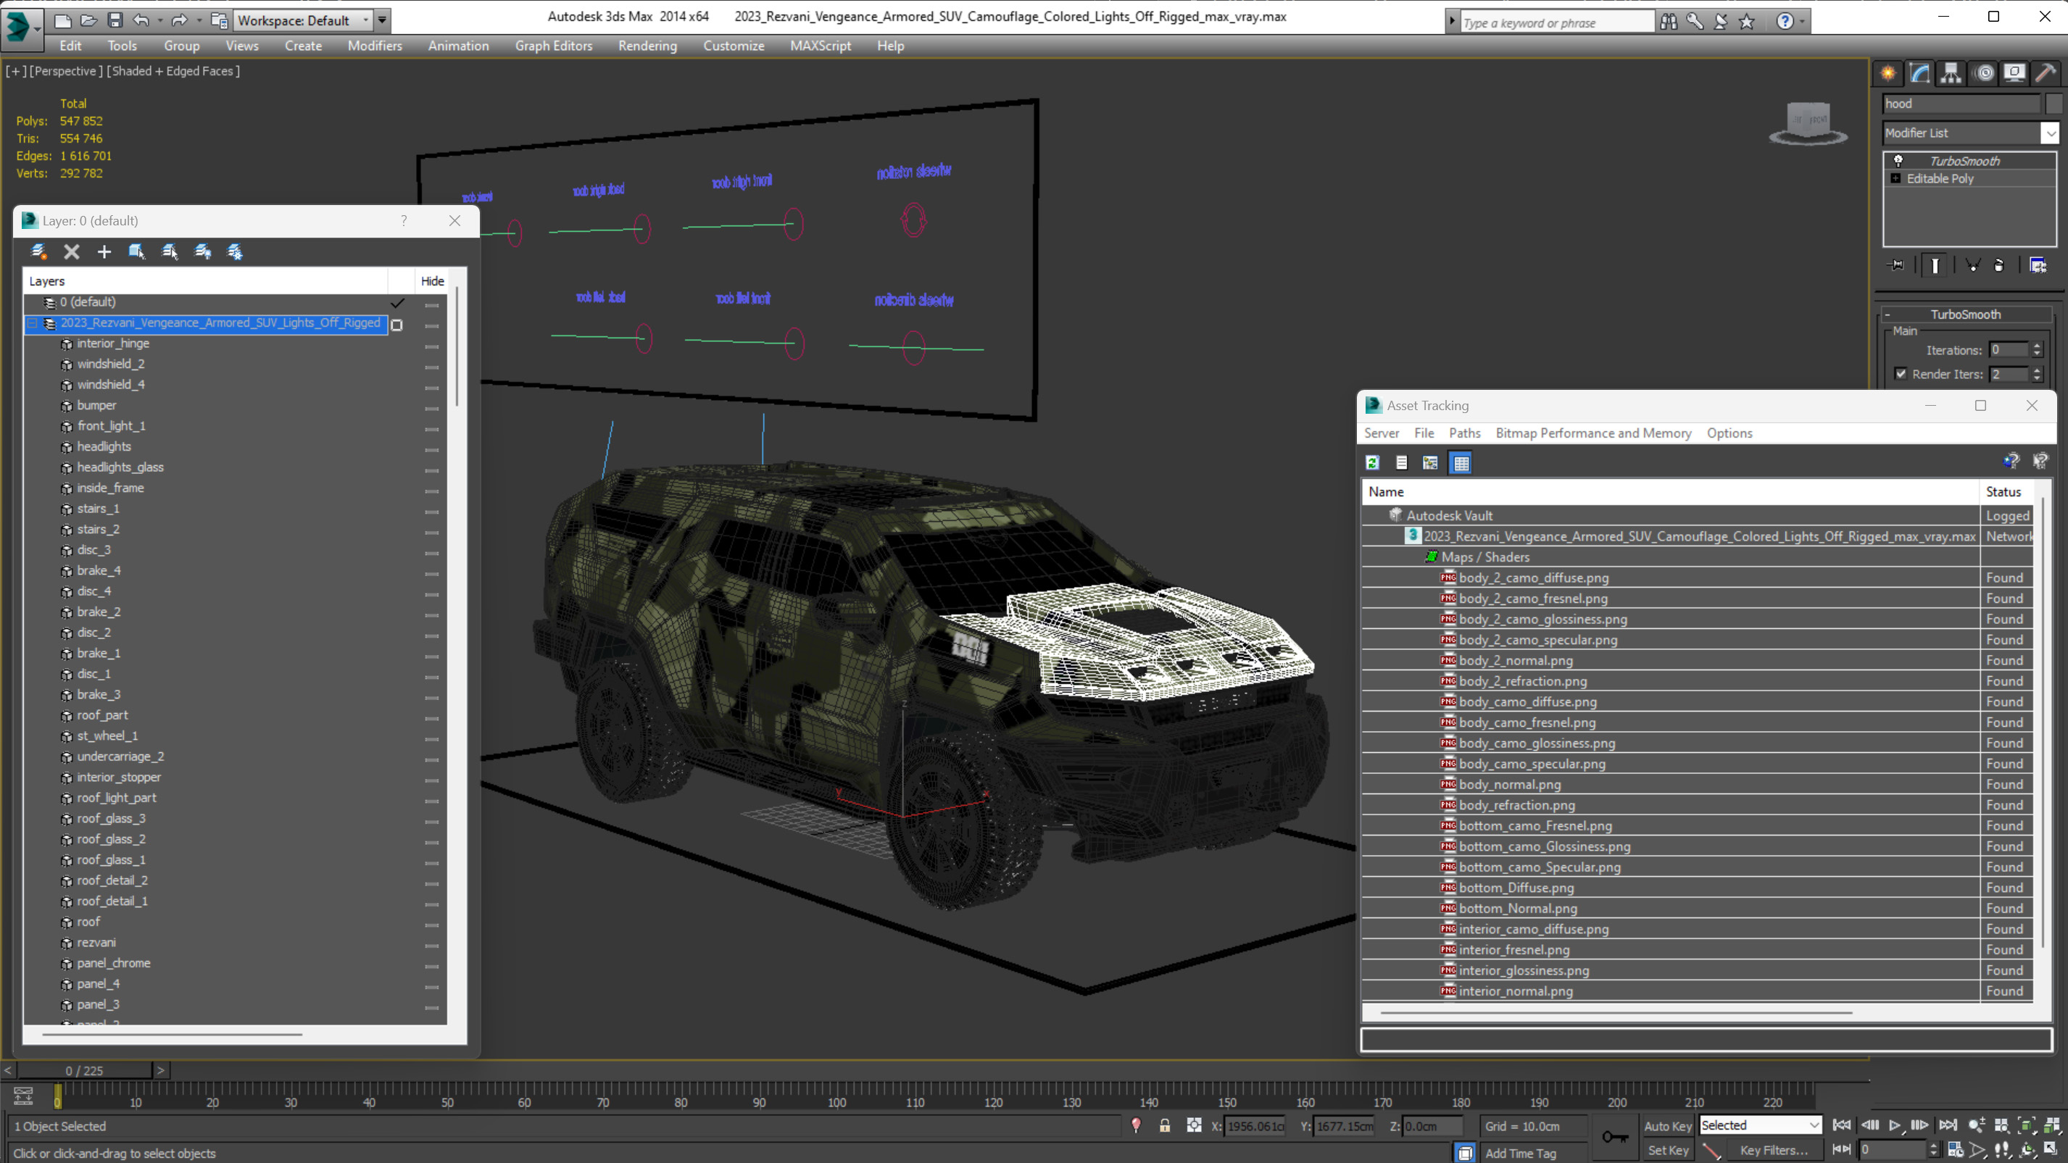Click Configure Modifier Sets icon
The image size is (2068, 1163).
click(2038, 265)
